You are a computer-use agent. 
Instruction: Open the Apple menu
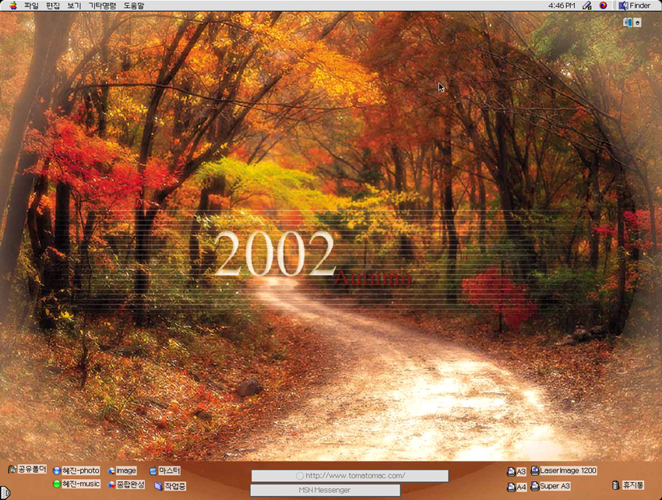12,5
